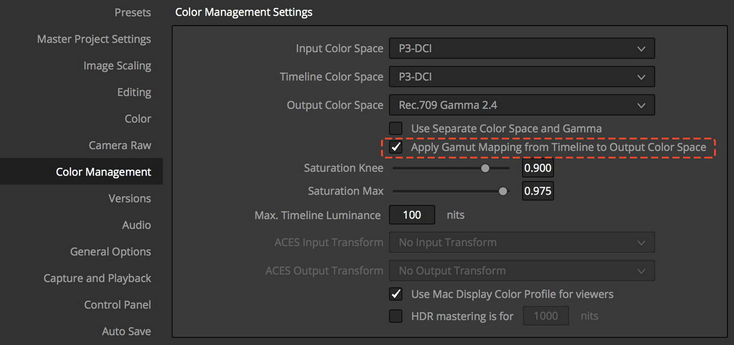This screenshot has height=345, width=734.
Task: Open the Presets section
Action: click(x=133, y=12)
